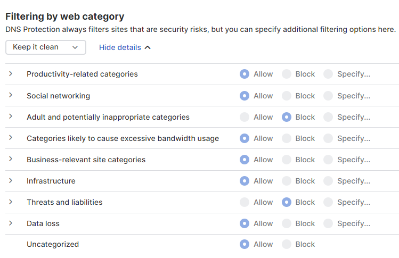Expand Threats and liabilities row
This screenshot has width=399, height=258.
click(x=11, y=202)
